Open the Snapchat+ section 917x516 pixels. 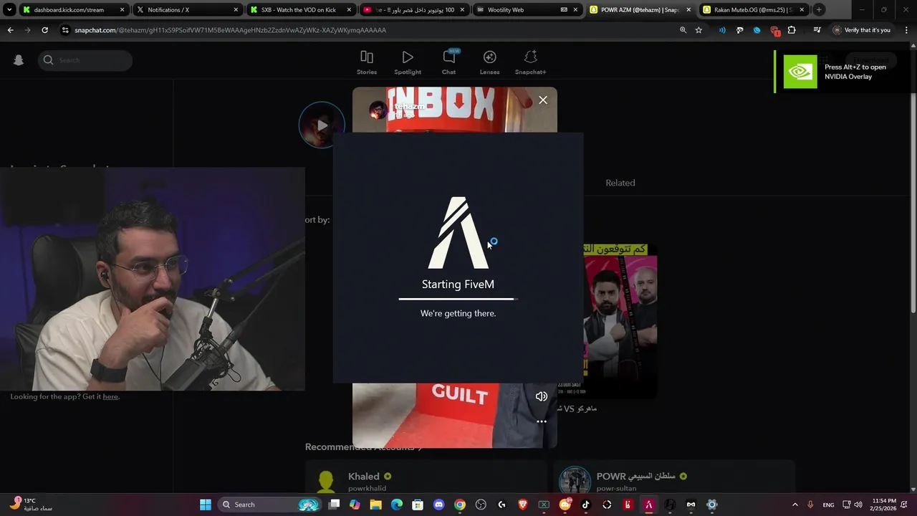pyautogui.click(x=531, y=62)
